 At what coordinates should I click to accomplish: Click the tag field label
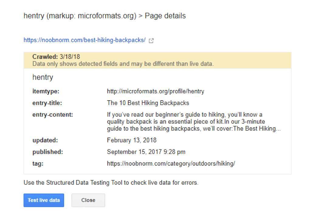pyautogui.click(x=38, y=164)
